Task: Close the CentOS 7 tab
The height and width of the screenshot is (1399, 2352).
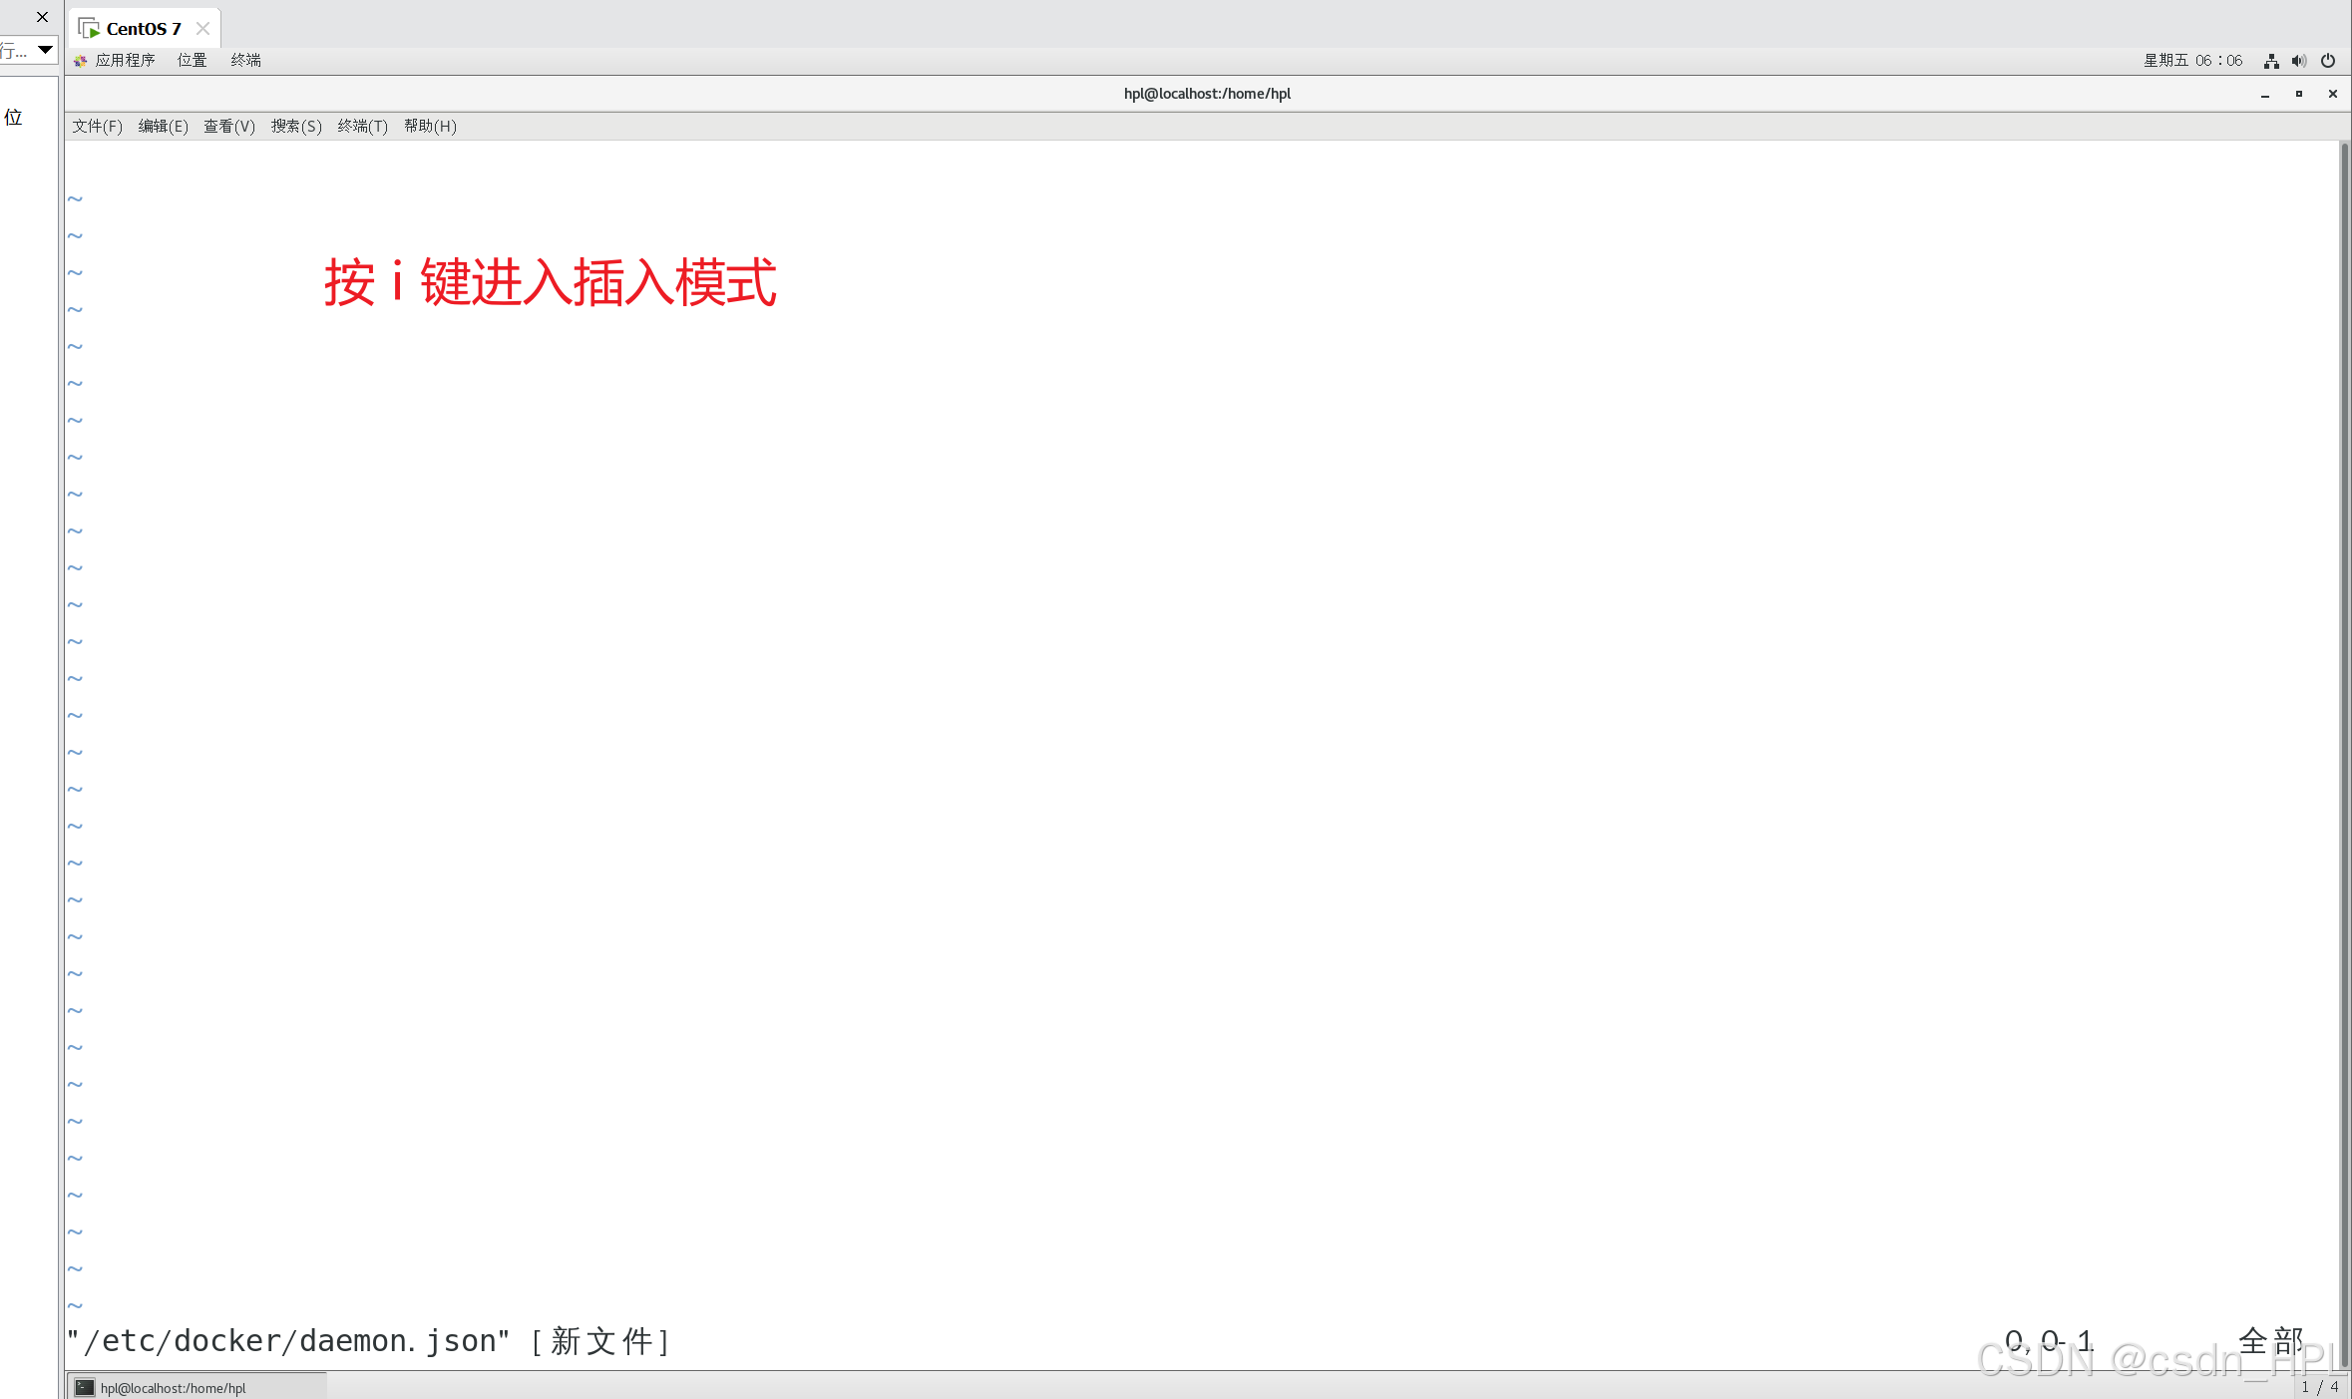Action: [202, 28]
